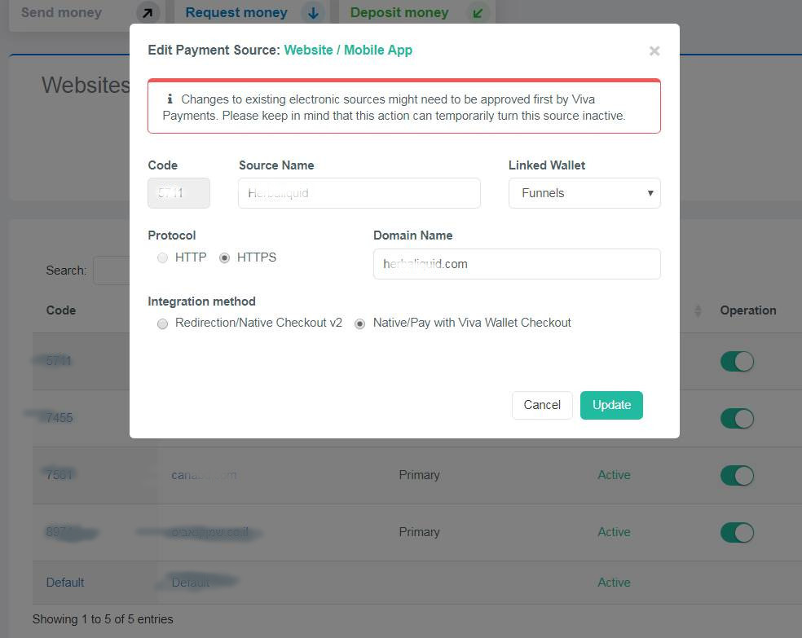Click the Send money arrow icon
Screen dimensions: 802x638
pos(147,13)
